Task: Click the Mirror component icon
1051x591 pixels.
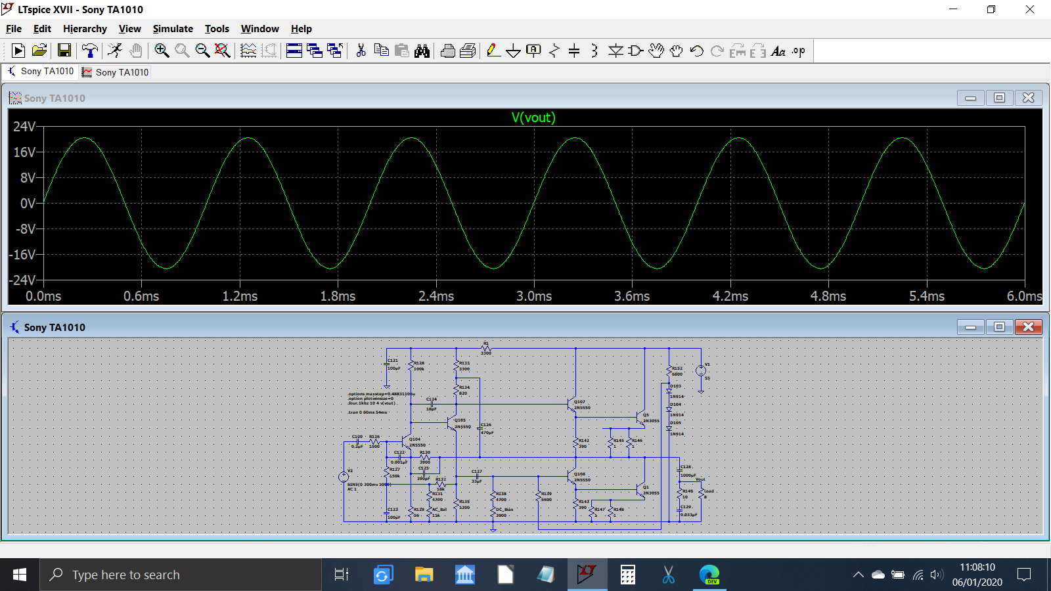Action: click(758, 51)
